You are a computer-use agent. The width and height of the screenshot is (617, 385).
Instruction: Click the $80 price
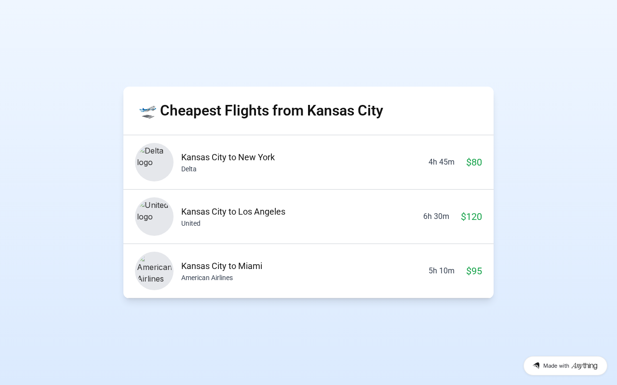474,162
